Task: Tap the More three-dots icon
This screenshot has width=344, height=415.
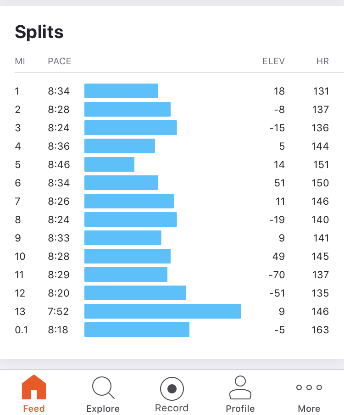Action: [x=309, y=387]
